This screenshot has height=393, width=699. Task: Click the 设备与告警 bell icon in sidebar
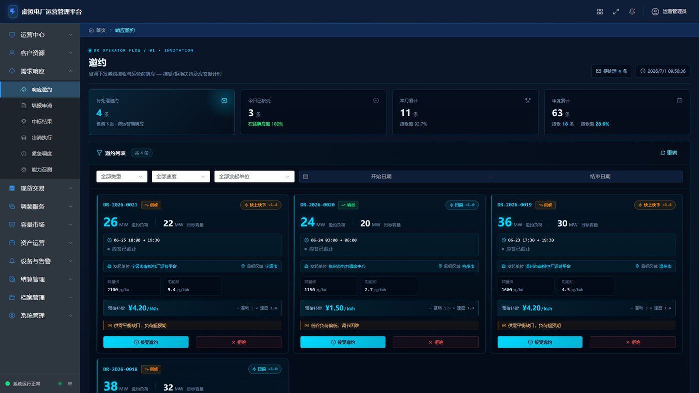[x=12, y=261]
